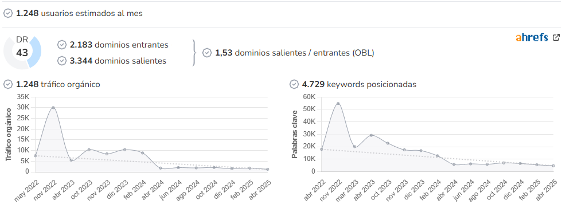Image resolution: width=566 pixels, height=208 pixels.
Task: Select feb 2024 point in tráfico orgánico chart
Action: click(143, 153)
